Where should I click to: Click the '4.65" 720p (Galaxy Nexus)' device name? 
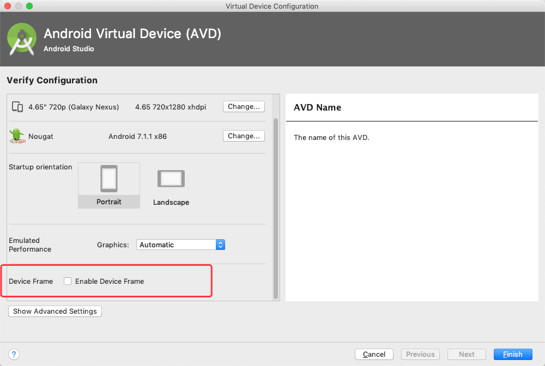pyautogui.click(x=74, y=107)
